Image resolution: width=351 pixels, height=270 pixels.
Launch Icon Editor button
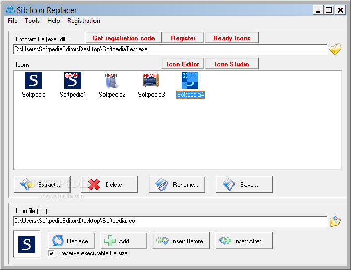pyautogui.click(x=183, y=64)
